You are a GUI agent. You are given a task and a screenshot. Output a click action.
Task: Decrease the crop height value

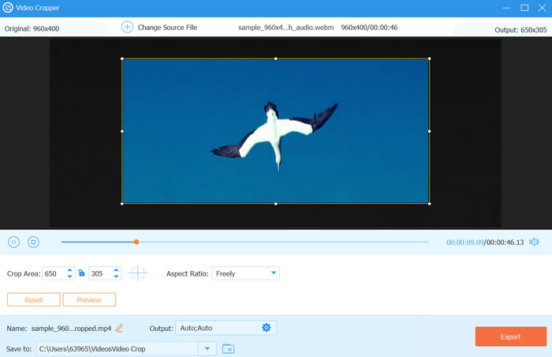tap(117, 276)
